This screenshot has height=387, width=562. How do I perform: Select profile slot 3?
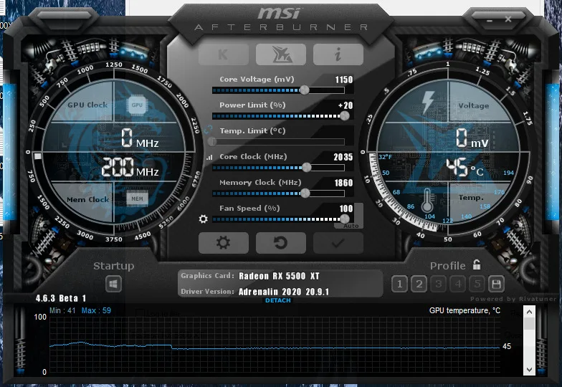438,284
